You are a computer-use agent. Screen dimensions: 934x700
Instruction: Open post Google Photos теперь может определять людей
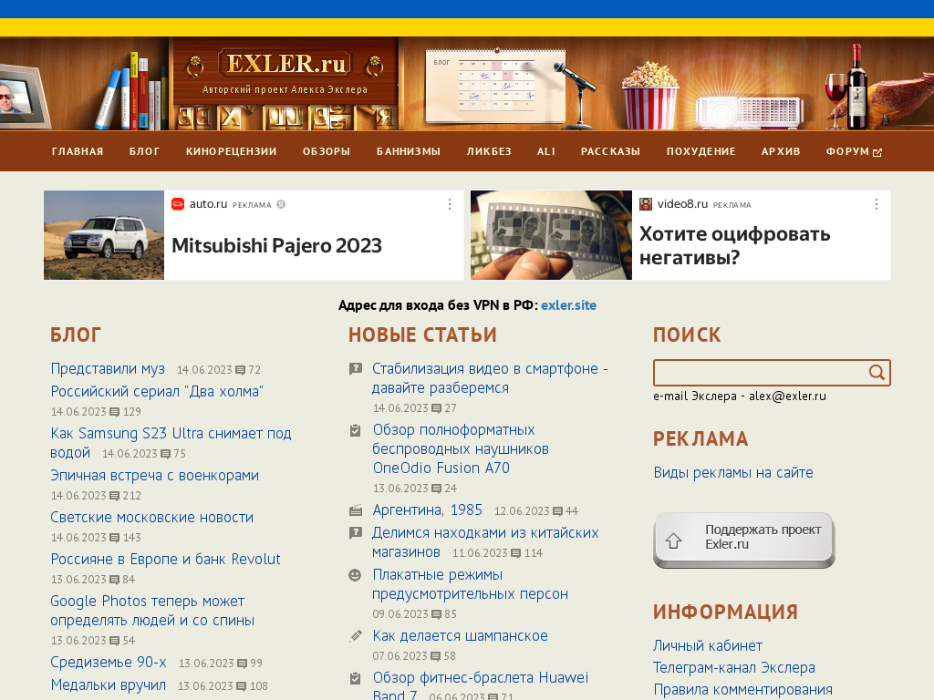[152, 611]
